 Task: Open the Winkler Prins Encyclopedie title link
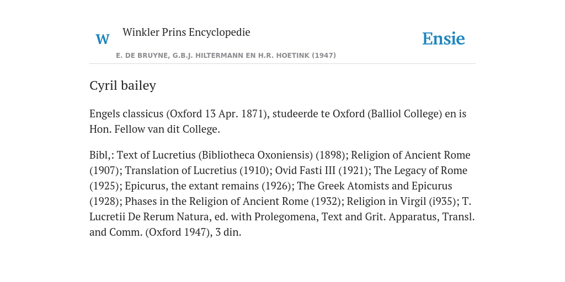186,32
